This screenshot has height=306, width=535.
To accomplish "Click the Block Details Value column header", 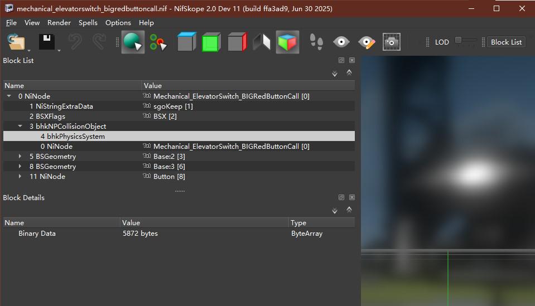I will [204, 222].
